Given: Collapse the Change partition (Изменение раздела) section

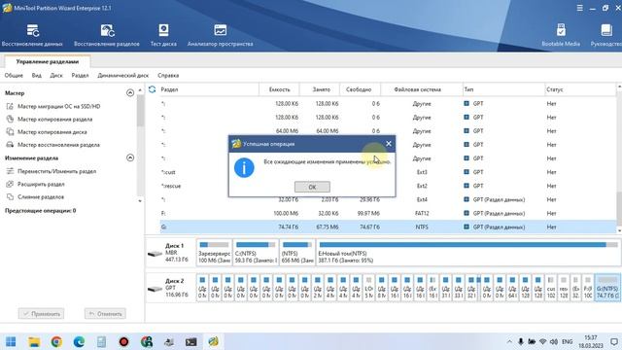Looking at the screenshot, I should tap(130, 157).
